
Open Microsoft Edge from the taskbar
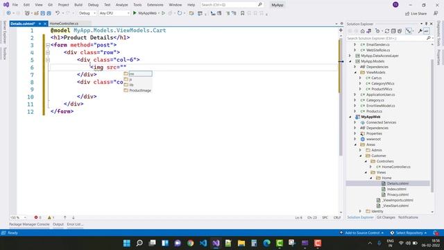pos(266,243)
